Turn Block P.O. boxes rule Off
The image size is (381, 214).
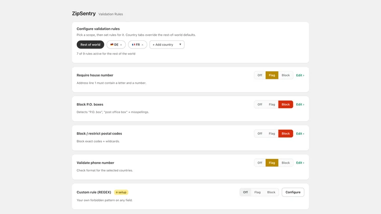[x=260, y=104]
